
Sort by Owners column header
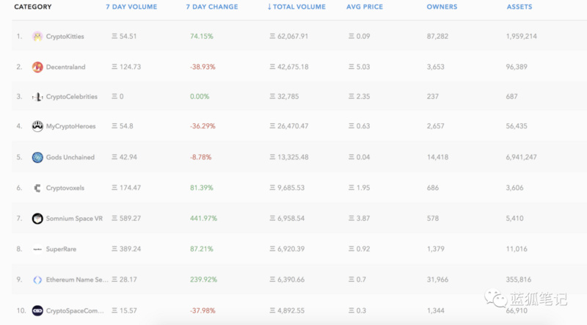tap(442, 7)
